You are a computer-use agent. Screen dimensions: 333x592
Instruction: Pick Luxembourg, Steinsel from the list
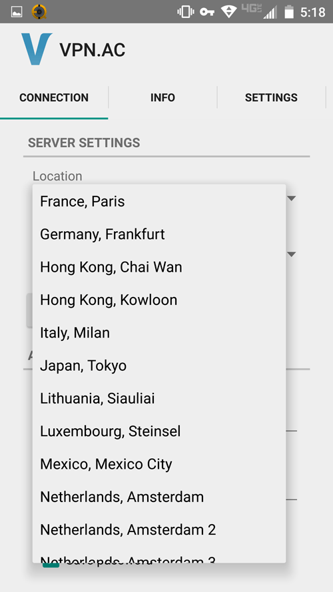(x=159, y=431)
